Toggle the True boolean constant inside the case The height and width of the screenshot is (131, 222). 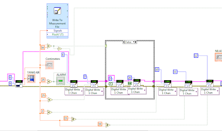[130, 83]
